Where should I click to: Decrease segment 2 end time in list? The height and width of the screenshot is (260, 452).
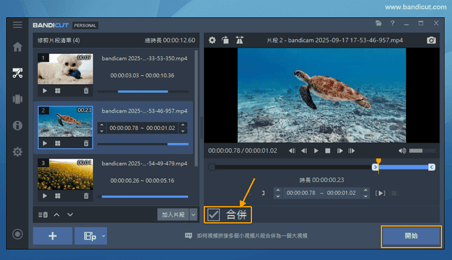[183, 131]
